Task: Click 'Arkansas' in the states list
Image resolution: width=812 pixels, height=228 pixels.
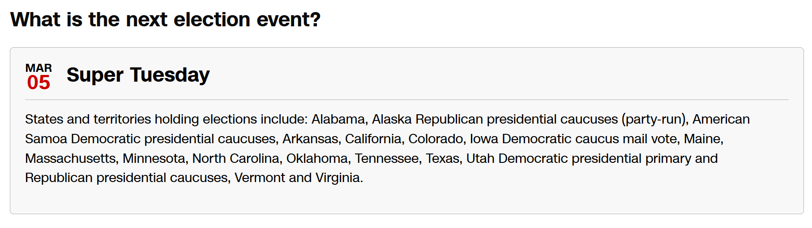Action: pyautogui.click(x=310, y=139)
